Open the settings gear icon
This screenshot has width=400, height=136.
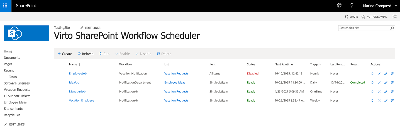click(x=339, y=6)
